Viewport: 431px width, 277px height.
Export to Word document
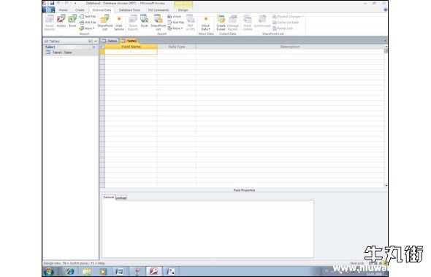click(x=175, y=17)
